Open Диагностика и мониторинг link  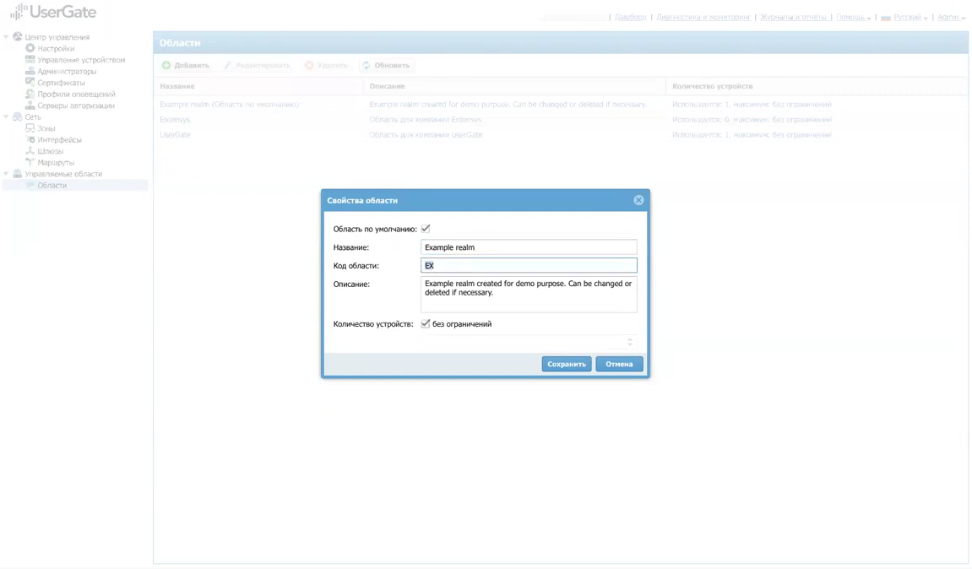[703, 18]
